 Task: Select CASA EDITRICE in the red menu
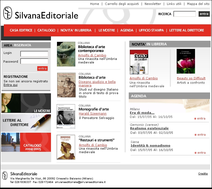click(x=21, y=30)
